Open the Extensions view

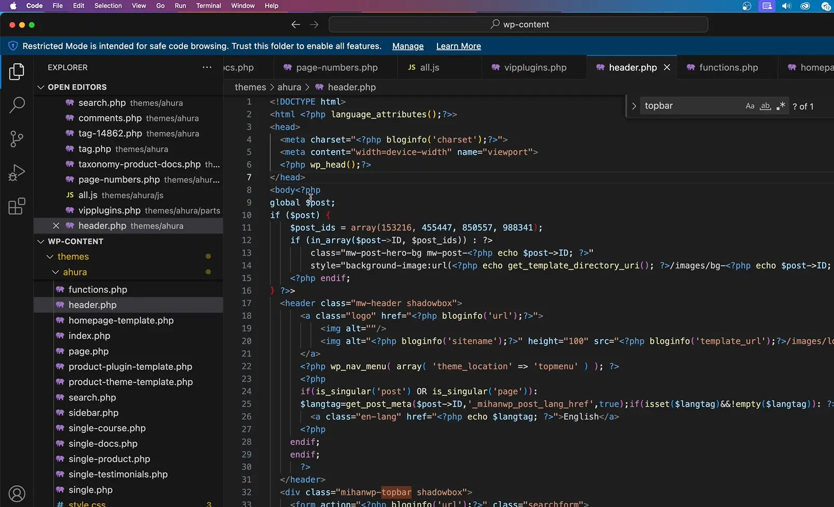[17, 206]
